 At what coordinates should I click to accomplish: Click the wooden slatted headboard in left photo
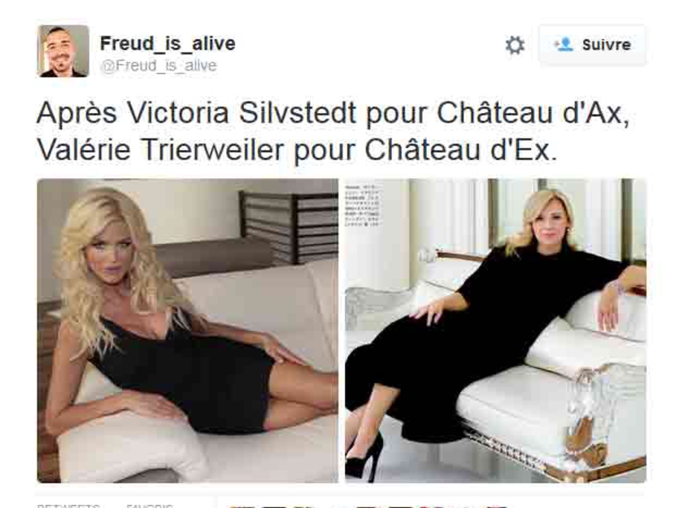tap(288, 227)
